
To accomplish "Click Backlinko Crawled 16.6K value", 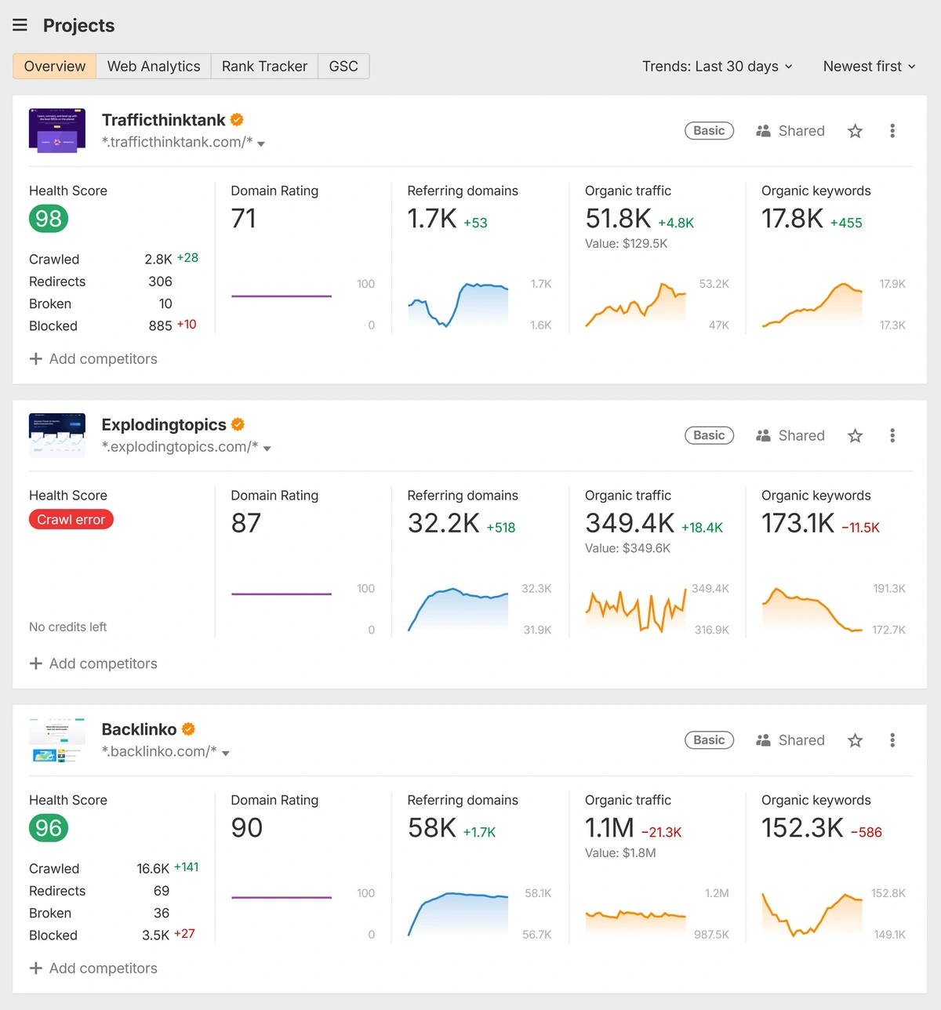I will (x=153, y=869).
